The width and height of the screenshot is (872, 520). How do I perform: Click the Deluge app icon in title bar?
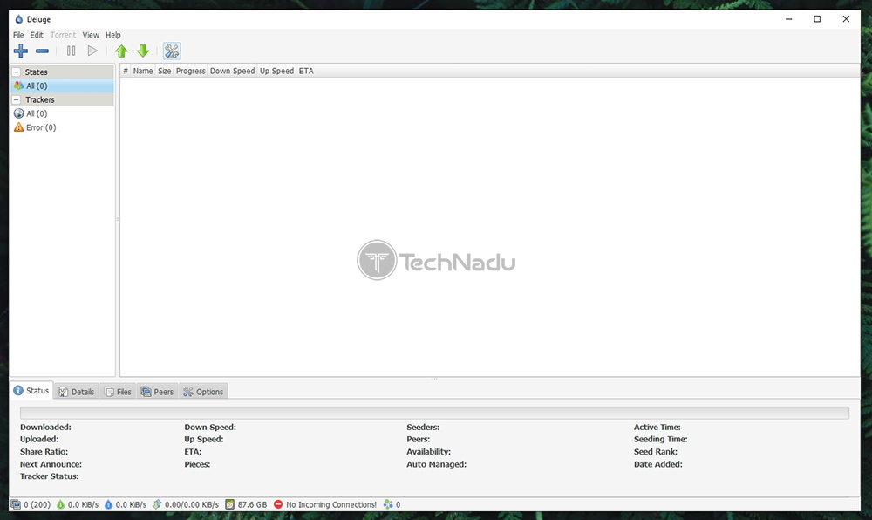(x=19, y=19)
